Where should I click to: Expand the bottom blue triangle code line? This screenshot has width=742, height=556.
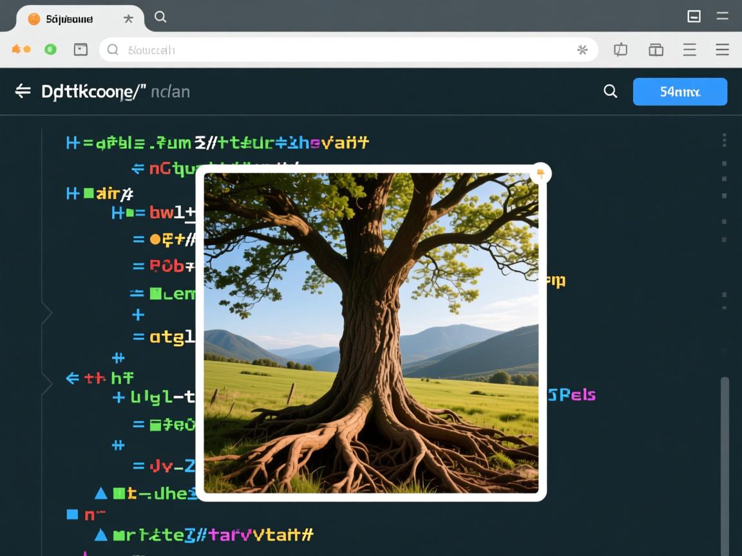pos(100,535)
